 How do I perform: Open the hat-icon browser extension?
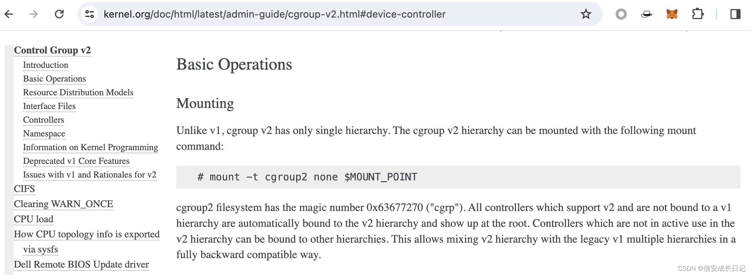[647, 14]
